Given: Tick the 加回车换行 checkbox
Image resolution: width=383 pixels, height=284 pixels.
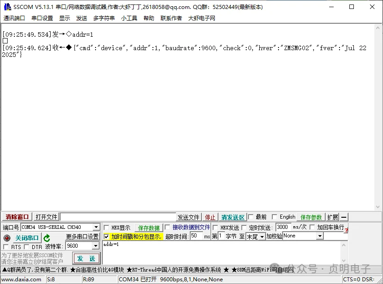Looking at the screenshot, I should click(312, 228).
